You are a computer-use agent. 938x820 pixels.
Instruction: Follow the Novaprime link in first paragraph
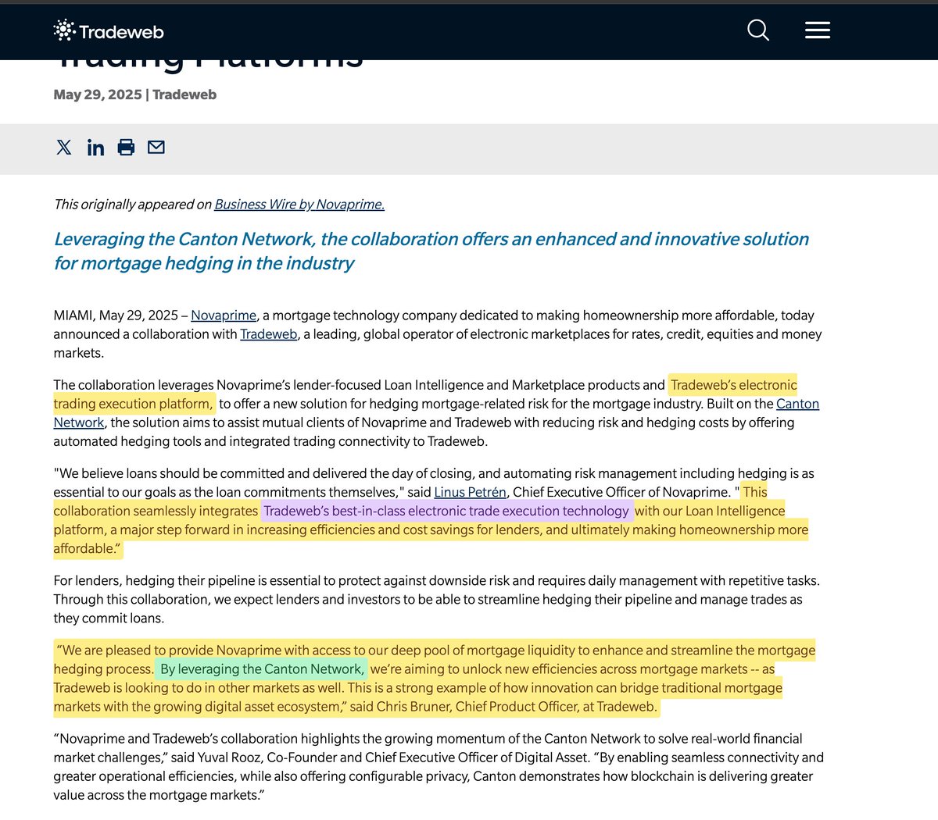coord(223,316)
